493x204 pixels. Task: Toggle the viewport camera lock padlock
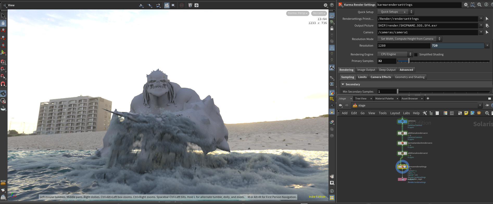(x=332, y=28)
